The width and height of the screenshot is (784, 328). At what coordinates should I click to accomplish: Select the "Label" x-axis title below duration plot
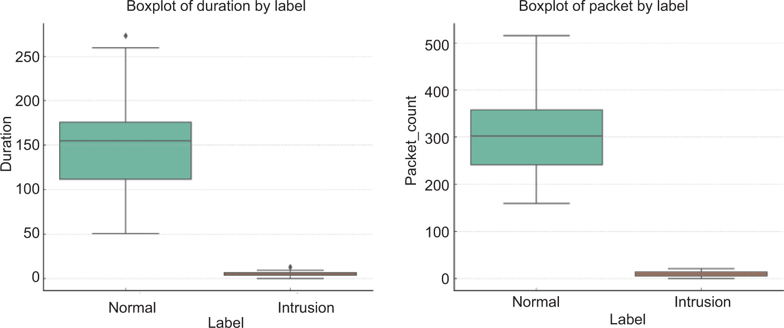coord(225,323)
